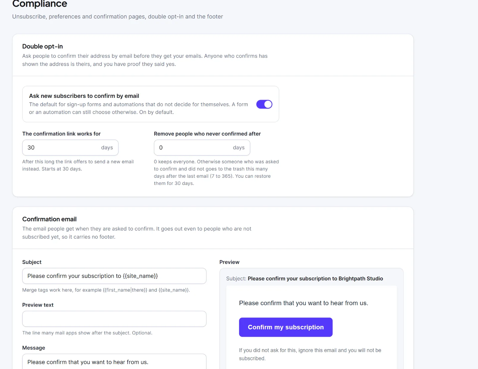Click inside the Message text box
Screen dimensions: 478x369
[x=114, y=362]
